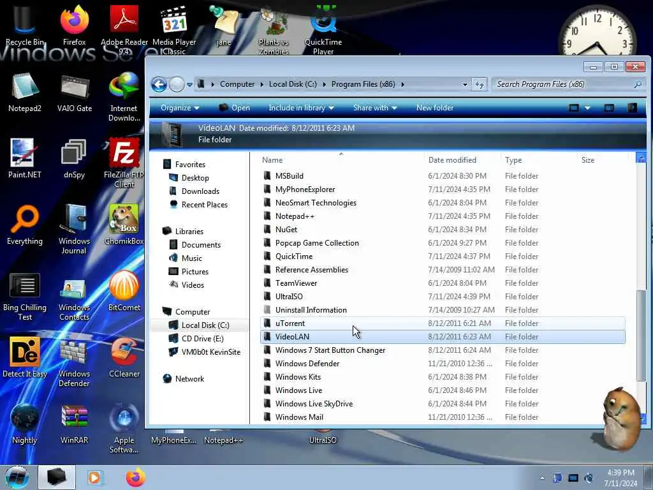Open the Organize dropdown menu
The image size is (653, 490).
click(x=180, y=108)
